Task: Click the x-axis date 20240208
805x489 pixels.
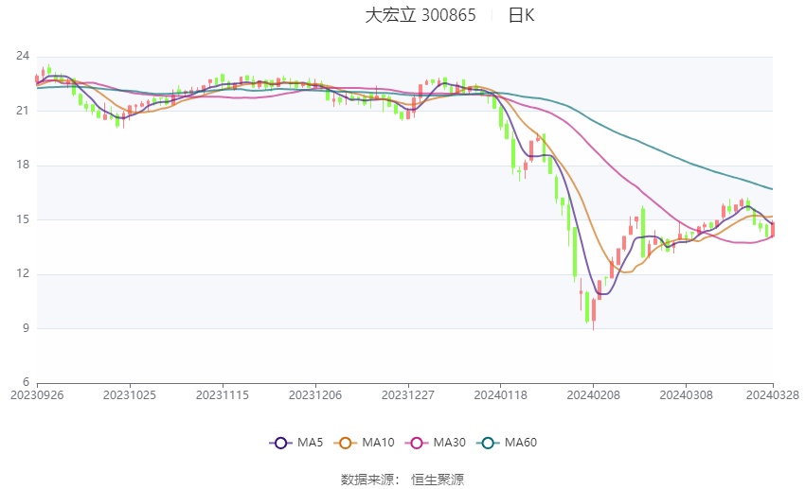Action: pyautogui.click(x=594, y=395)
